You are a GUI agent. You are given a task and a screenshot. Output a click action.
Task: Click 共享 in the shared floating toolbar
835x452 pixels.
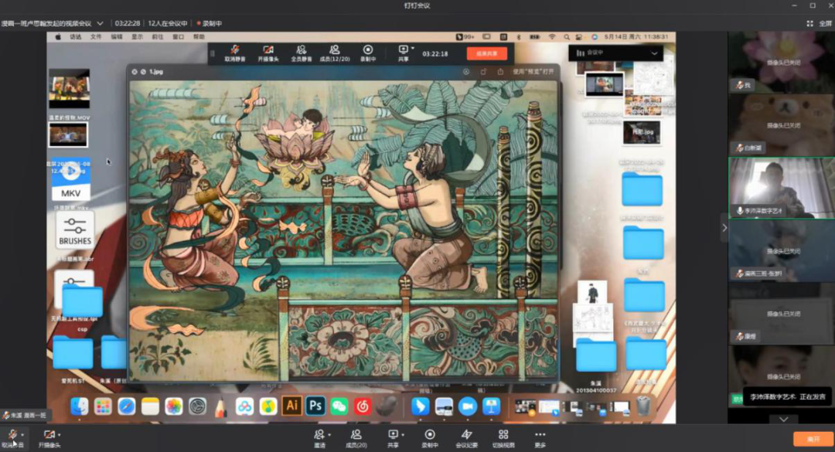pos(403,54)
